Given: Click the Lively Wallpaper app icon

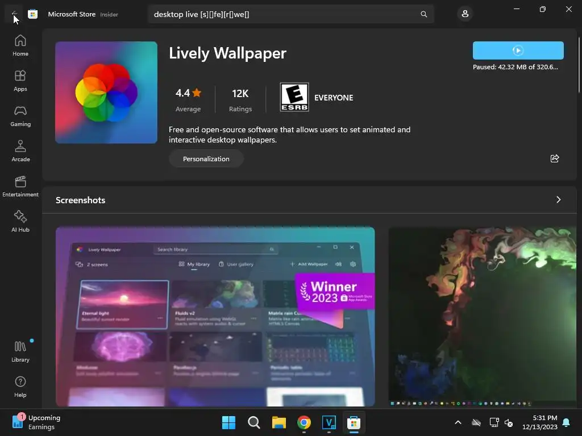Looking at the screenshot, I should pyautogui.click(x=106, y=93).
